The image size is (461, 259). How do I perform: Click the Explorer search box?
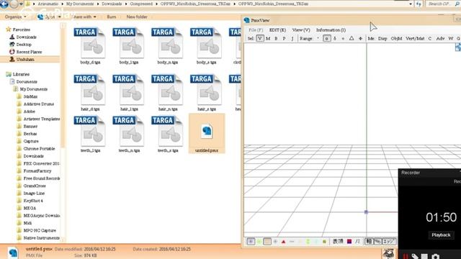pyautogui.click(x=444, y=4)
